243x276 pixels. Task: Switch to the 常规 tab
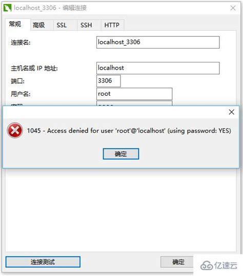click(x=15, y=25)
